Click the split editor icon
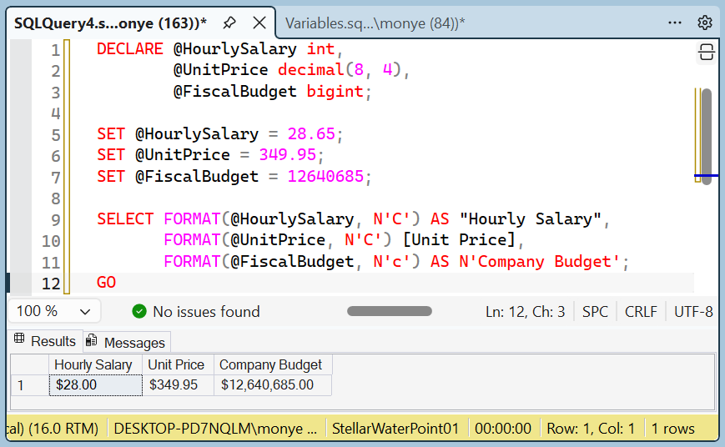 [706, 53]
